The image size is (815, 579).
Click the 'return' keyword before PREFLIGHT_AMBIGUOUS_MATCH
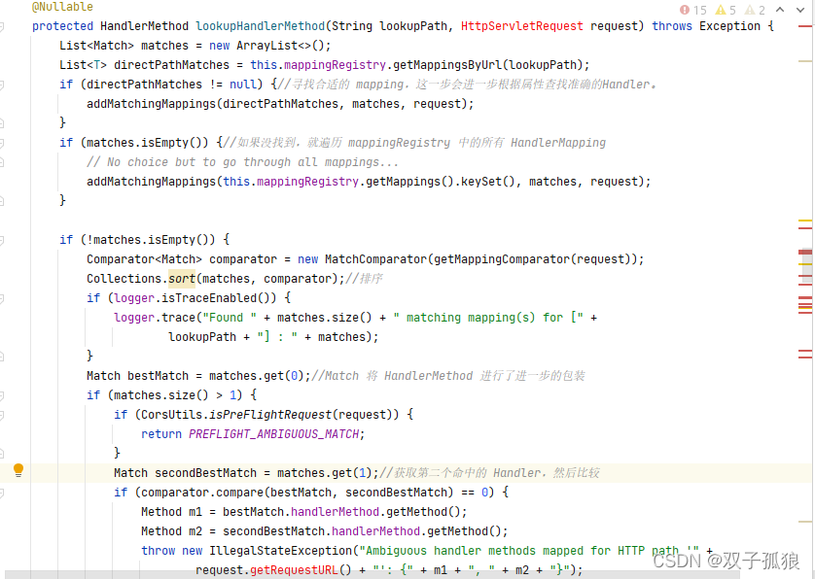pos(161,434)
